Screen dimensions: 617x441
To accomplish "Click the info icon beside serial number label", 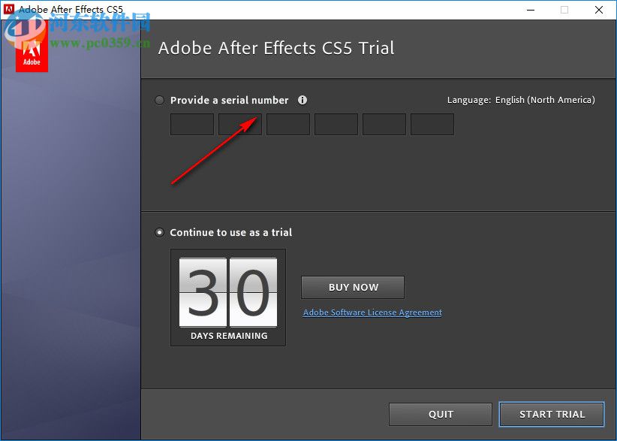I will (x=304, y=100).
